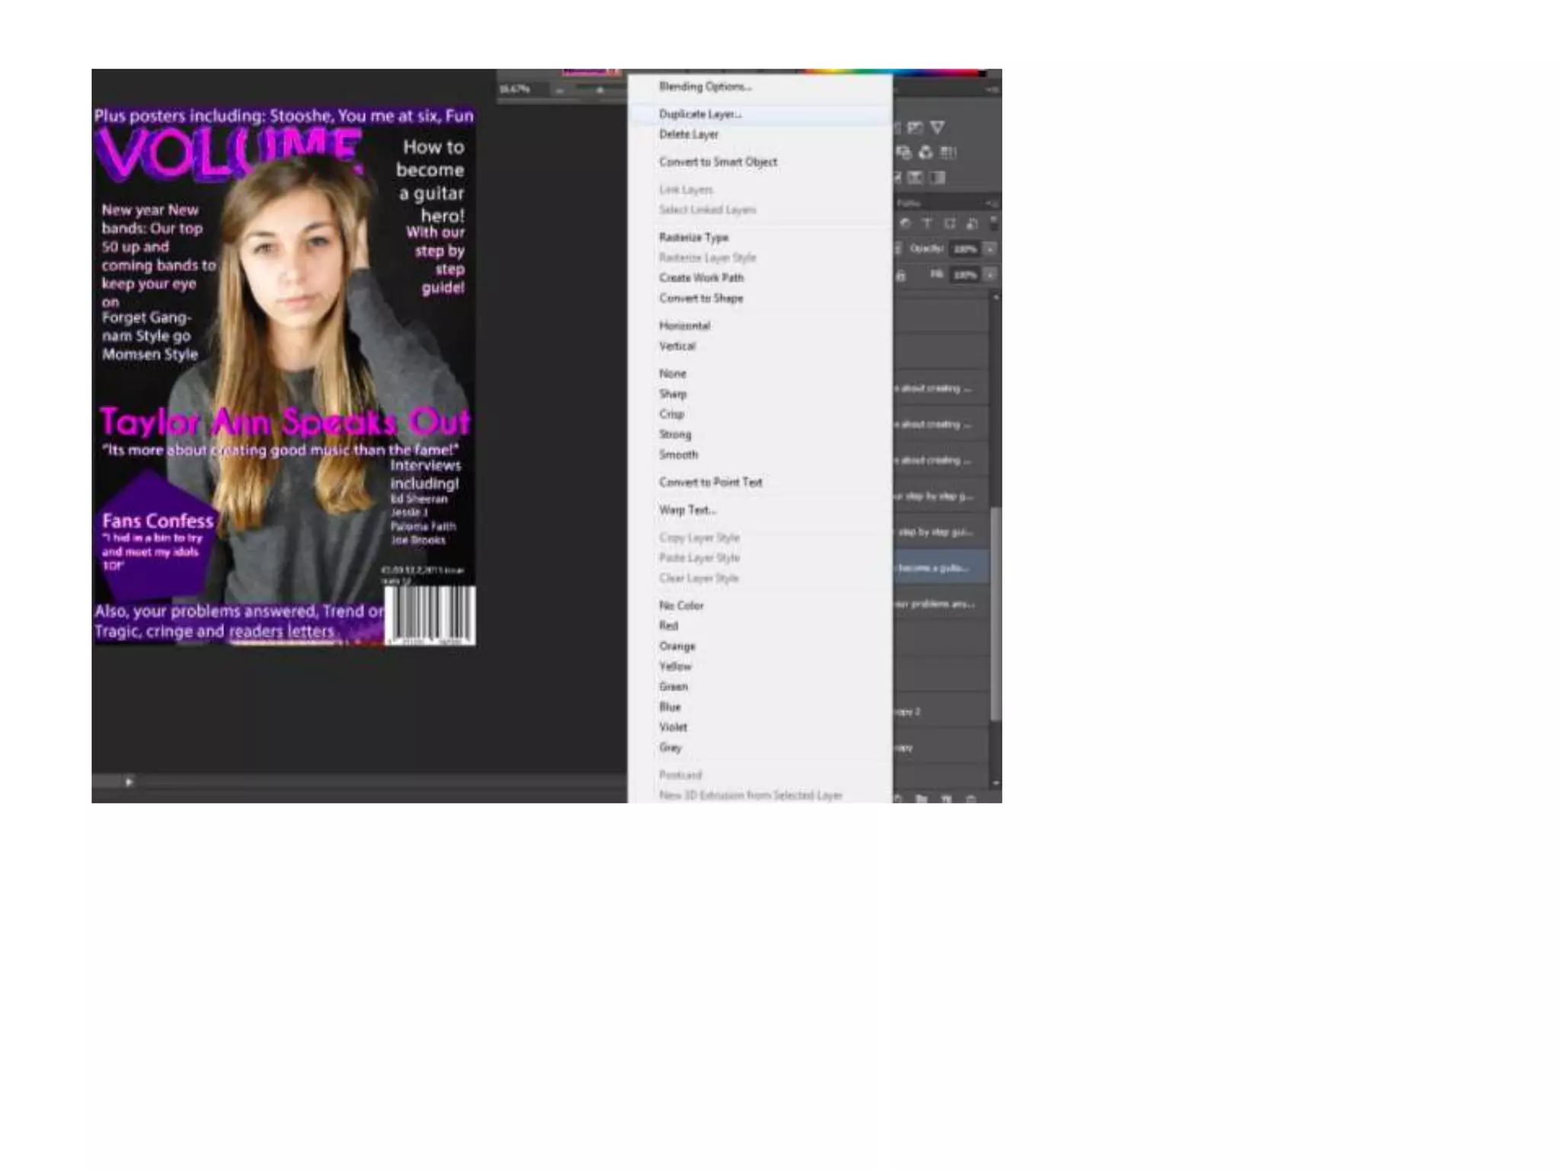Open the Layers panel flyout menu
The width and height of the screenshot is (1560, 1170).
click(991, 203)
